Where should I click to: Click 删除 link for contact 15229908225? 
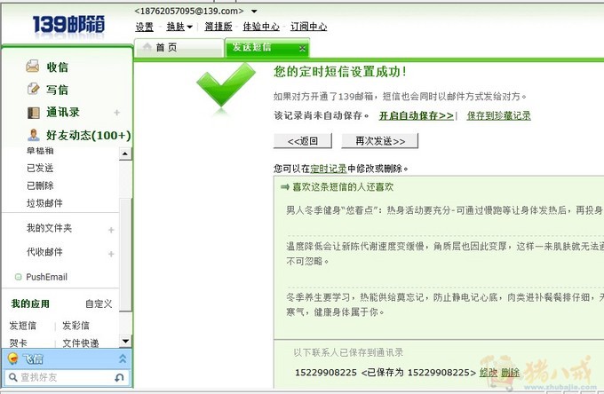(511, 373)
